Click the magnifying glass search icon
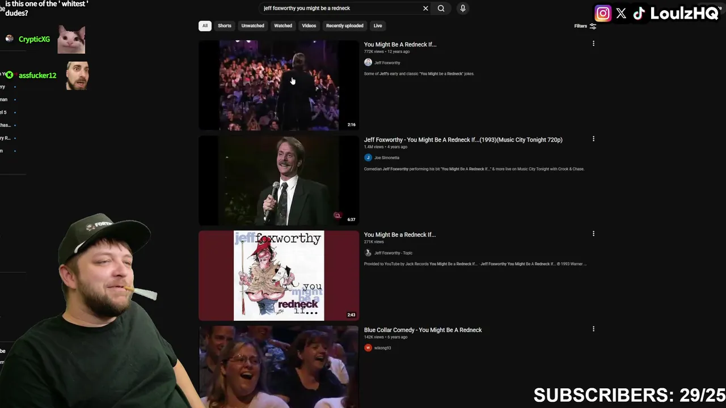 click(x=441, y=8)
